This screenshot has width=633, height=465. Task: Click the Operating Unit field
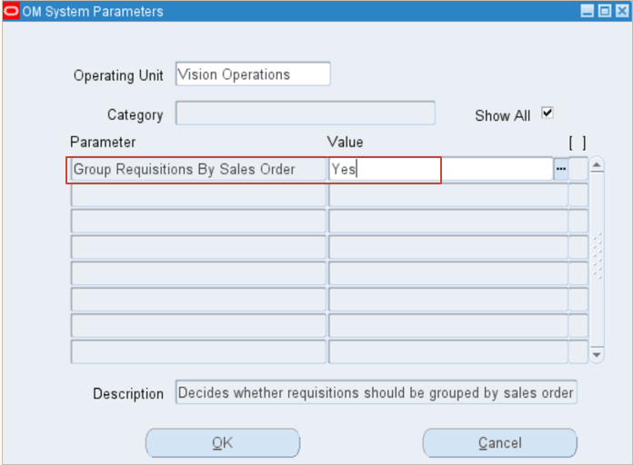pos(253,74)
